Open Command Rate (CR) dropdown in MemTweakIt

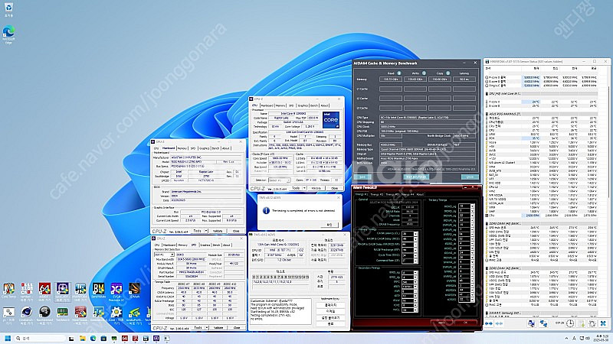(415, 260)
